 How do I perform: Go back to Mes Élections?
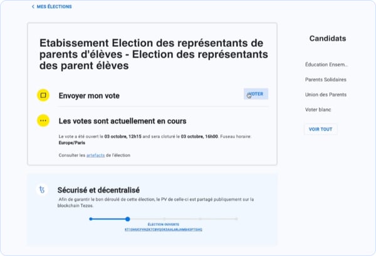[x=55, y=7]
